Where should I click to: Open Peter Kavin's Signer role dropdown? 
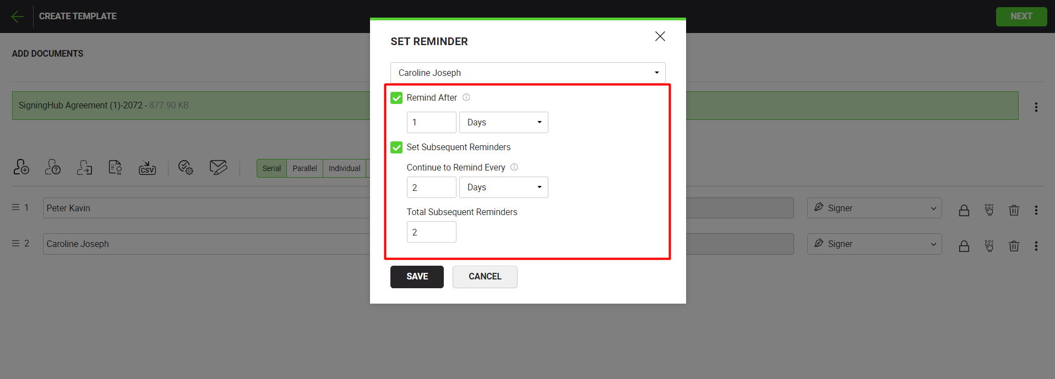(x=874, y=208)
